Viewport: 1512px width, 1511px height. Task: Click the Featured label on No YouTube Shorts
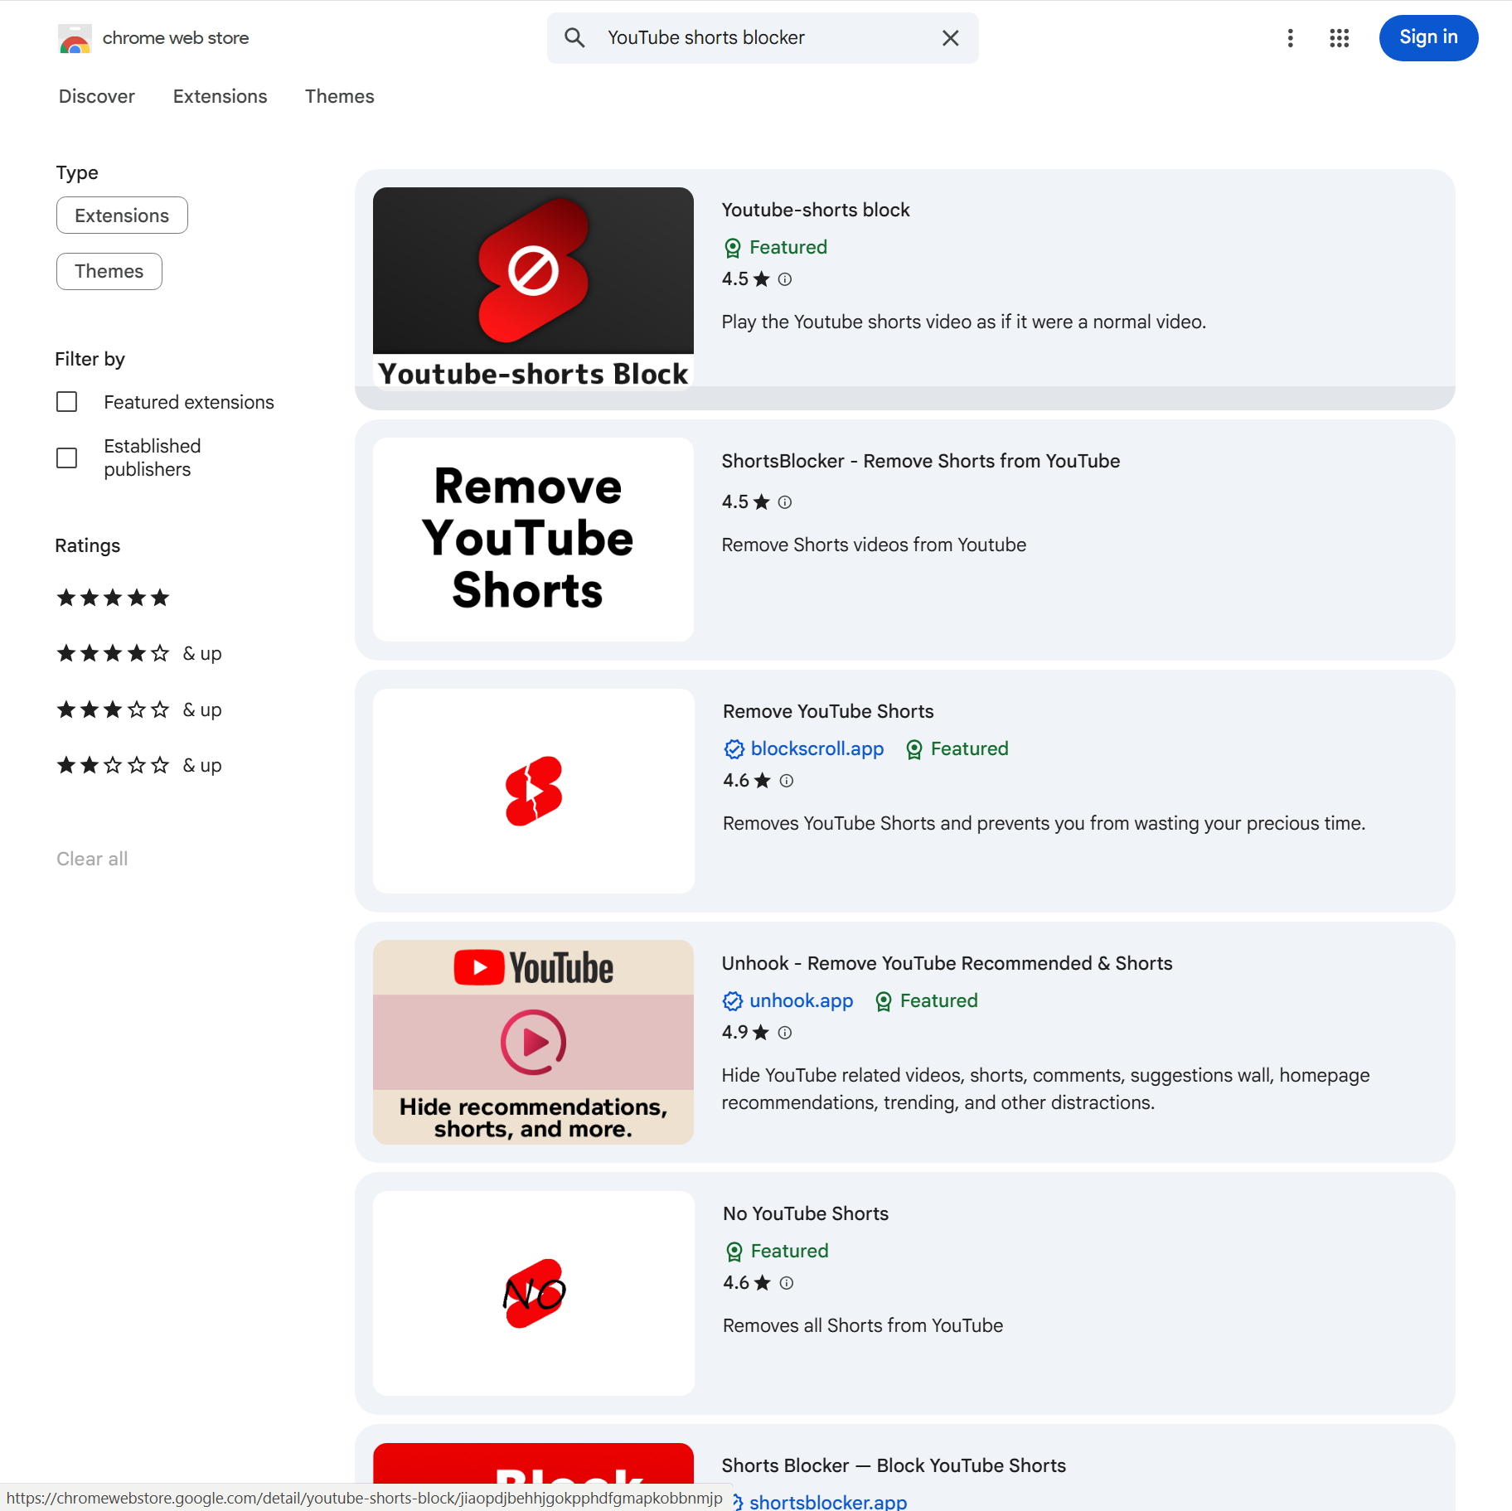790,1251
